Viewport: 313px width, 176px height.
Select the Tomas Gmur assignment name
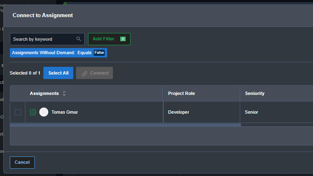click(x=65, y=112)
